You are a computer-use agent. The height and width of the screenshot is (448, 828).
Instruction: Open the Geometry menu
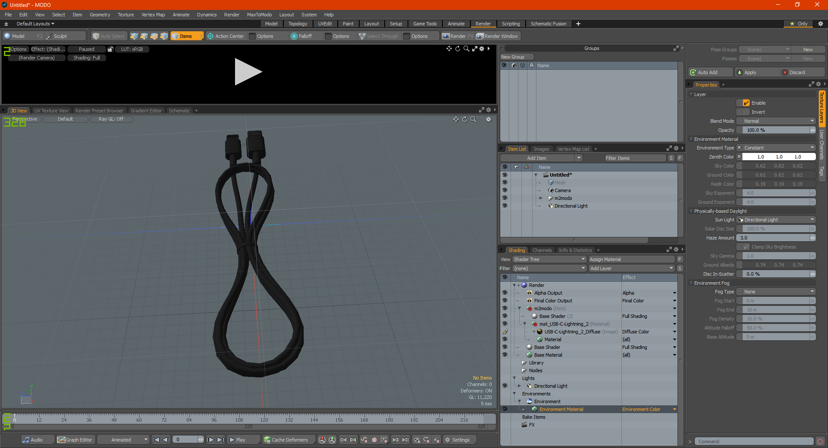[100, 15]
